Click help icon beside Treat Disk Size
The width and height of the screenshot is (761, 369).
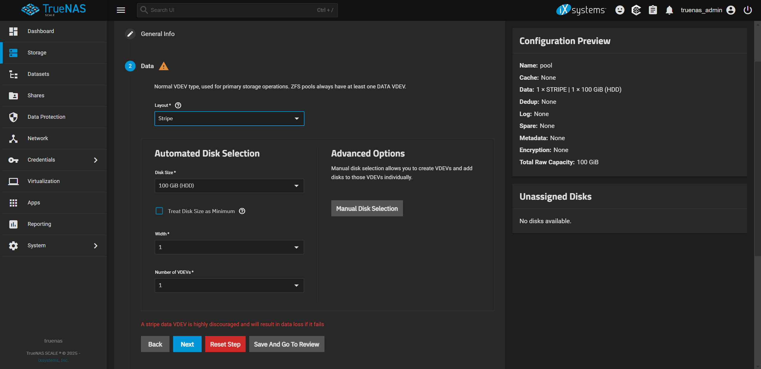coord(242,211)
